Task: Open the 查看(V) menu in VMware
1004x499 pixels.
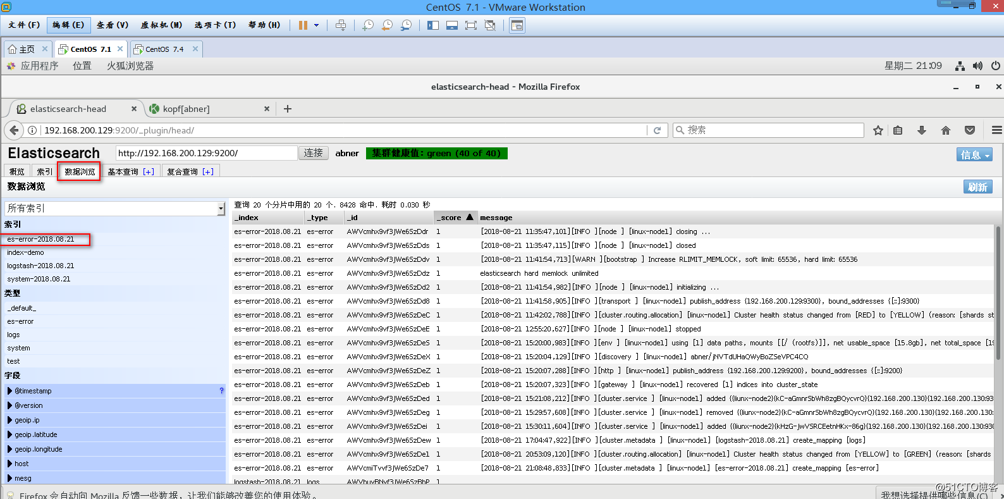Action: click(113, 25)
